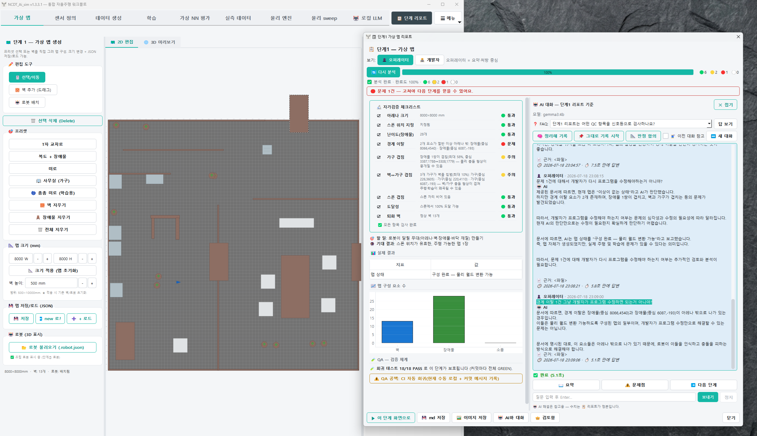The image size is (757, 436).
Task: Click the 벽 지우기 preset button
Action: coord(53,205)
